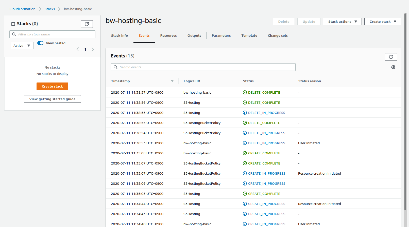Screen dimensions: 409x227
Task: Click the orange Create stack button
Action: (52, 86)
